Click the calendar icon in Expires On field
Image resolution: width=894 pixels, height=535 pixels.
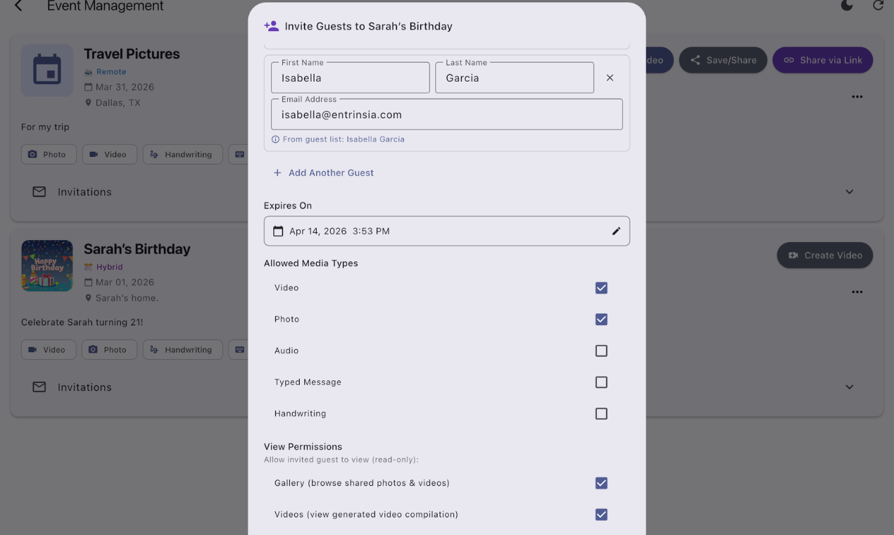[x=278, y=231]
